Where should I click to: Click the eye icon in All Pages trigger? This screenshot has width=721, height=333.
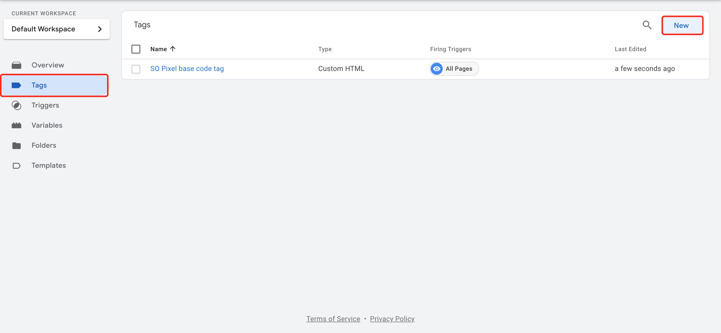coord(436,69)
